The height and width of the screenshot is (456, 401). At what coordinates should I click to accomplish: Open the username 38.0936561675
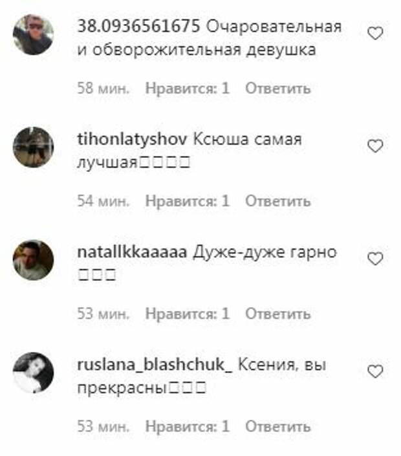(x=138, y=26)
